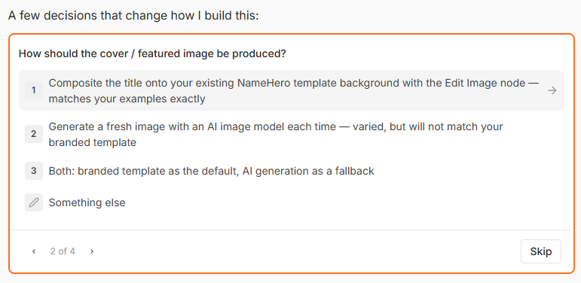Click 'matches your examples exactly' text line
The width and height of the screenshot is (581, 283).
coord(127,99)
